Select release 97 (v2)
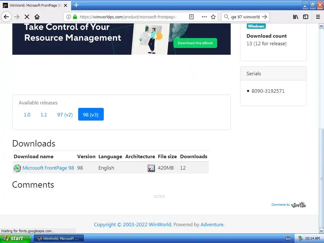The height and width of the screenshot is (243, 324). 65,115
